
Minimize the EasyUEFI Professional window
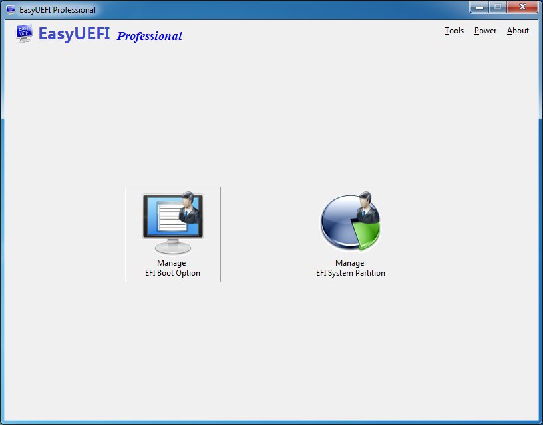tap(480, 7)
